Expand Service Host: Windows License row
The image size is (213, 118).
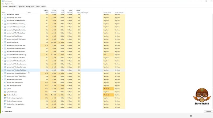pos(2,64)
